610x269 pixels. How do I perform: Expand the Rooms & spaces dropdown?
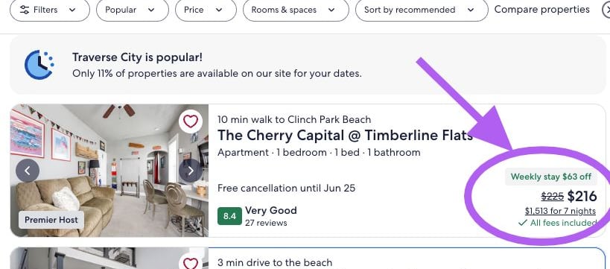[296, 10]
